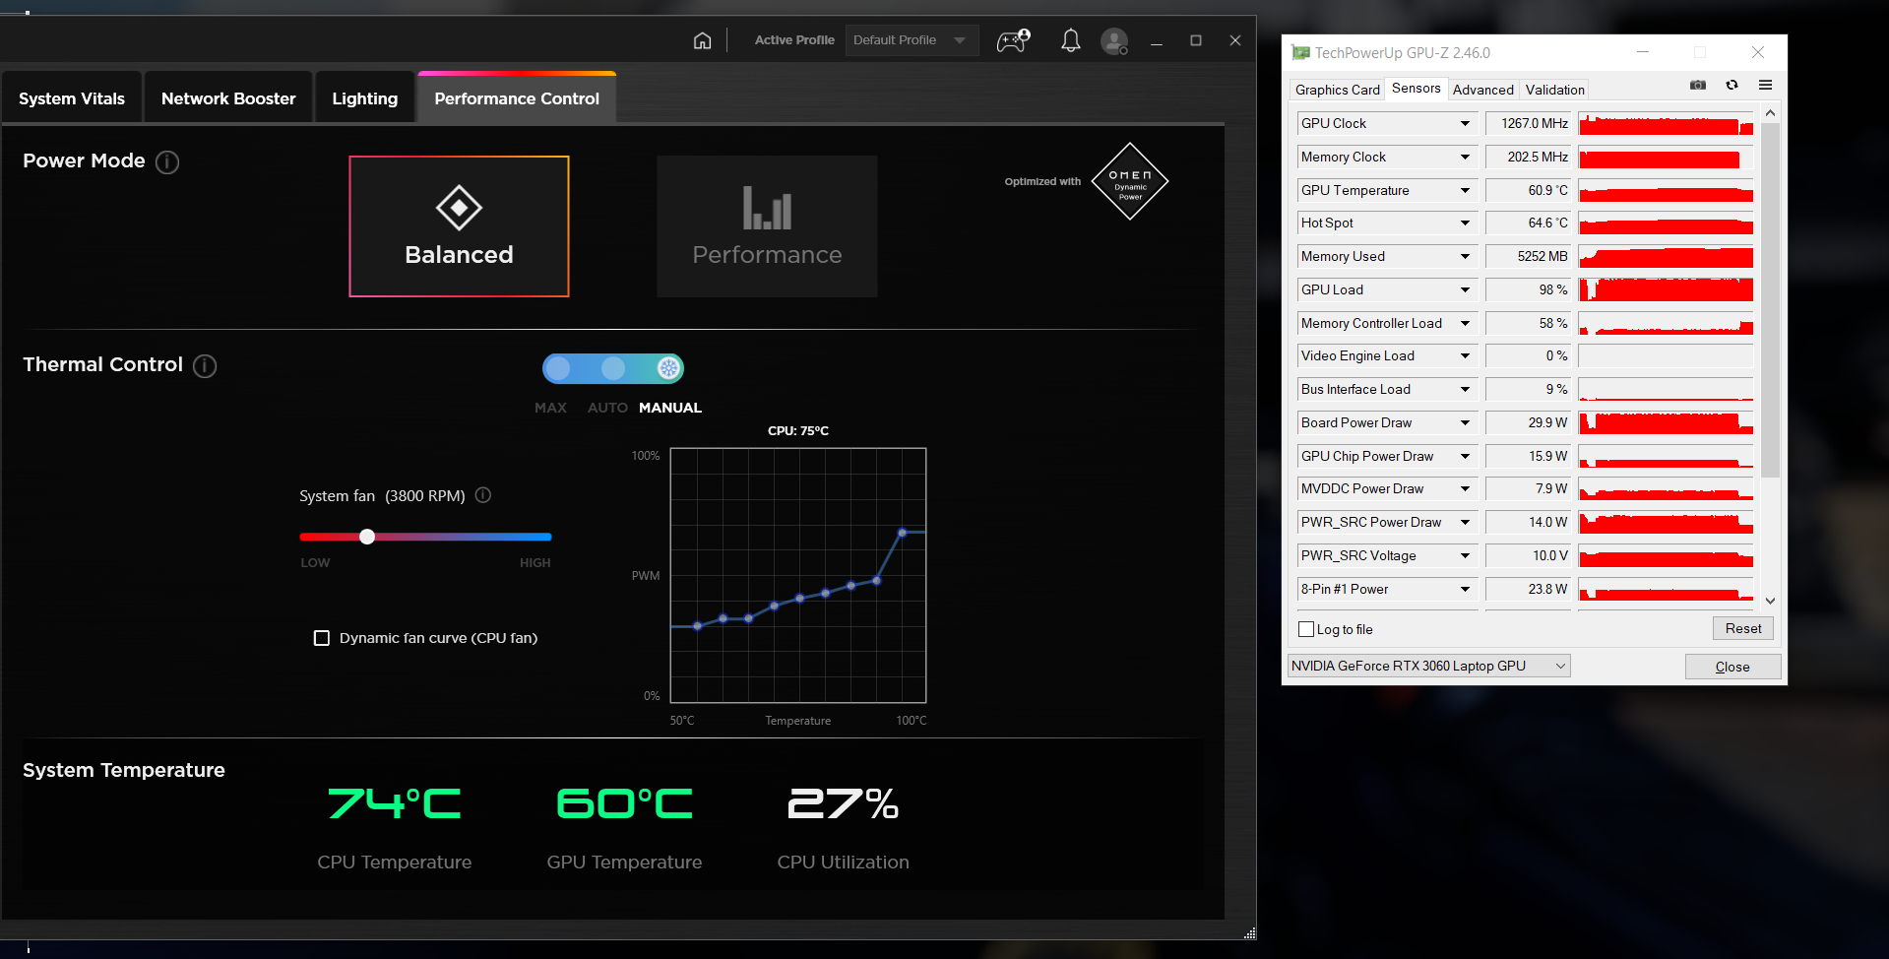Open the GPU-Z hamburger menu
The height and width of the screenshot is (959, 1889).
(1766, 86)
